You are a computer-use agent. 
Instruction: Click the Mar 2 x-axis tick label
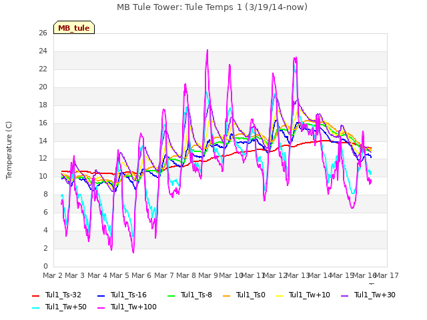[x=53, y=275]
